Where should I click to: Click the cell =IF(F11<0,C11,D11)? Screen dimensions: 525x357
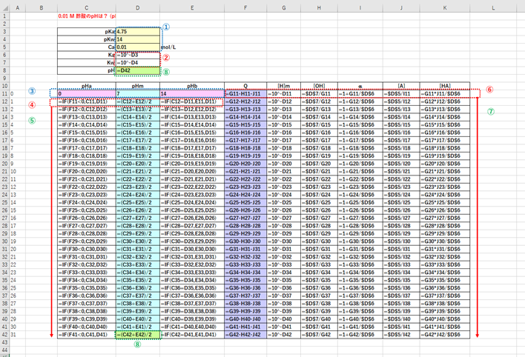point(87,101)
